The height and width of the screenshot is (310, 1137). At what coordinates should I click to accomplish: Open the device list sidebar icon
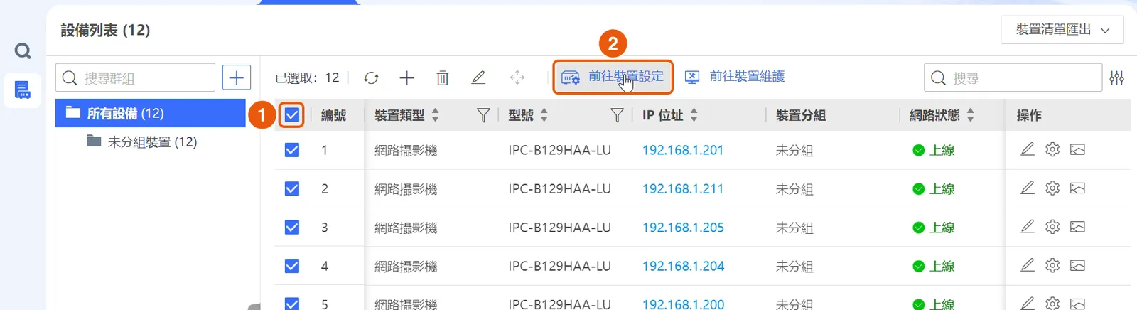coord(23,90)
